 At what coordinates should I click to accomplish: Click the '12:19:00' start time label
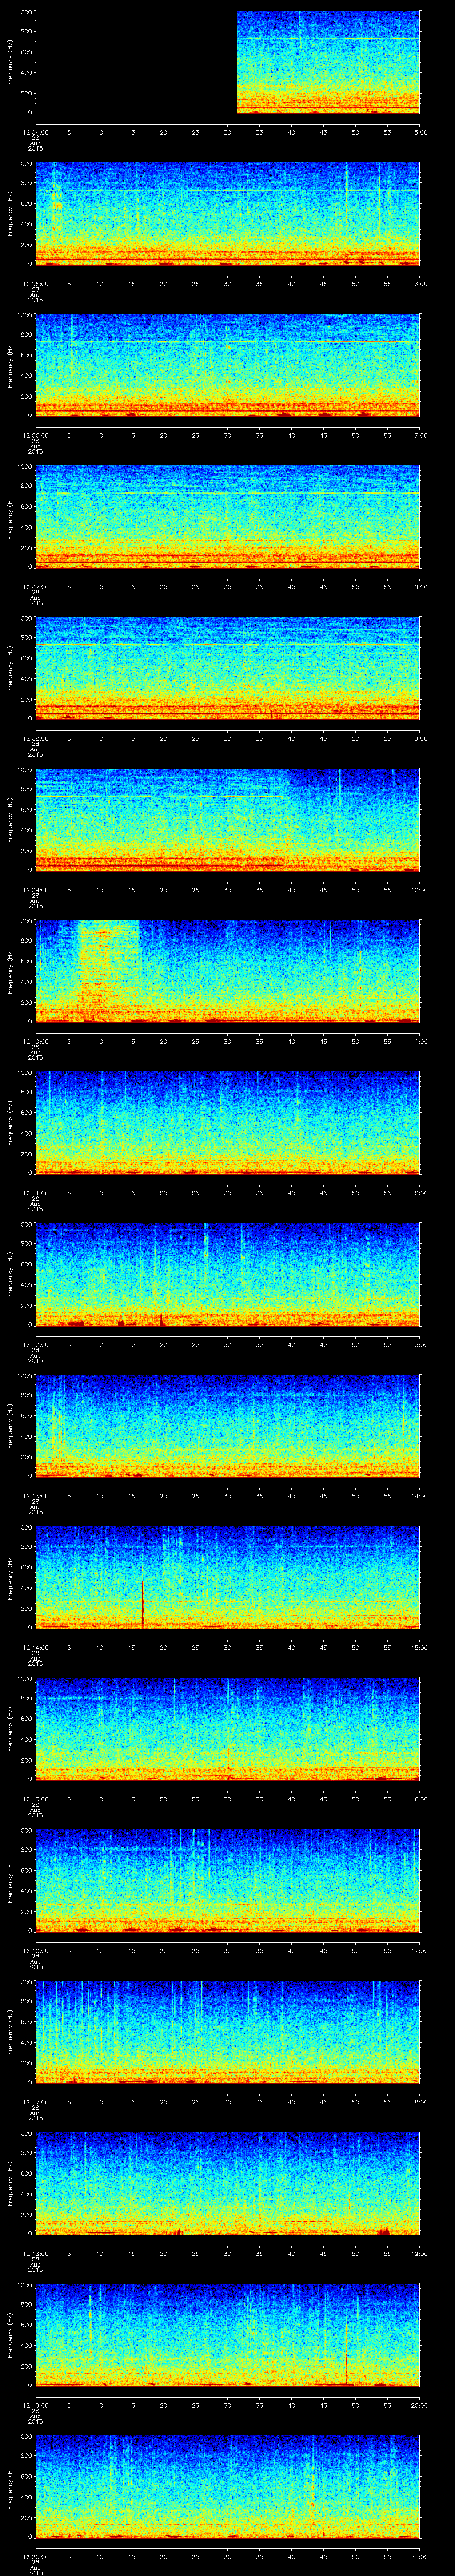click(x=35, y=2404)
